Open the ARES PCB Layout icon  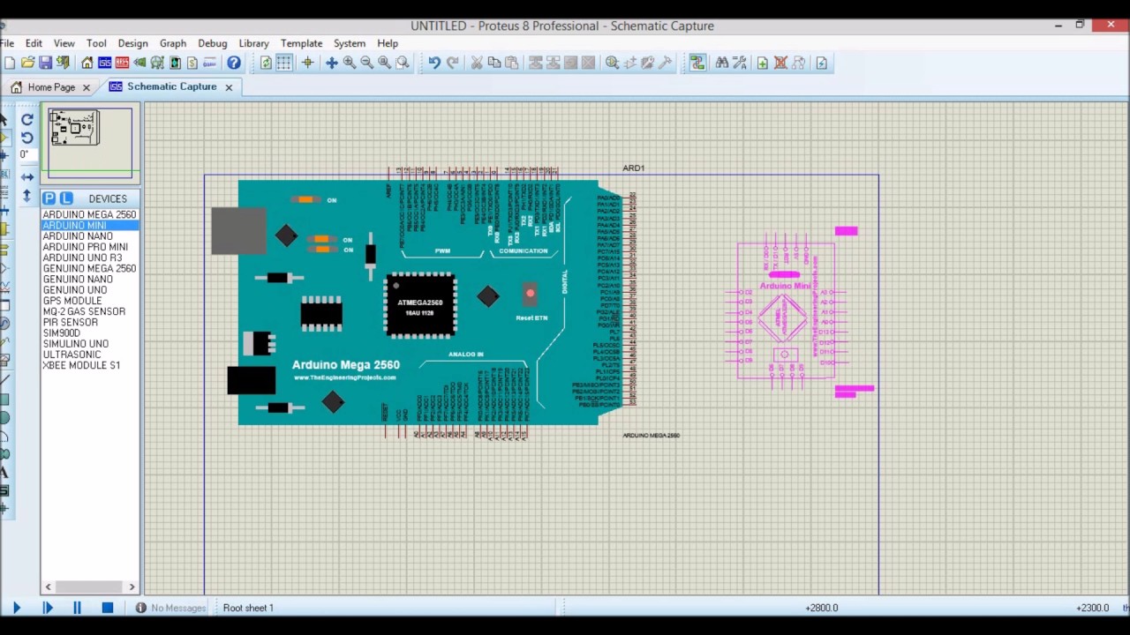122,63
